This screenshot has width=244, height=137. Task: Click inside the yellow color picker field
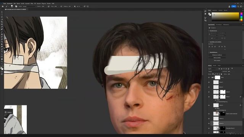click(225, 17)
